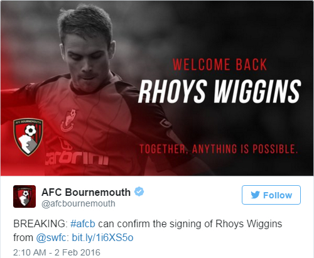Click the #afcb hashtag

pos(83,223)
